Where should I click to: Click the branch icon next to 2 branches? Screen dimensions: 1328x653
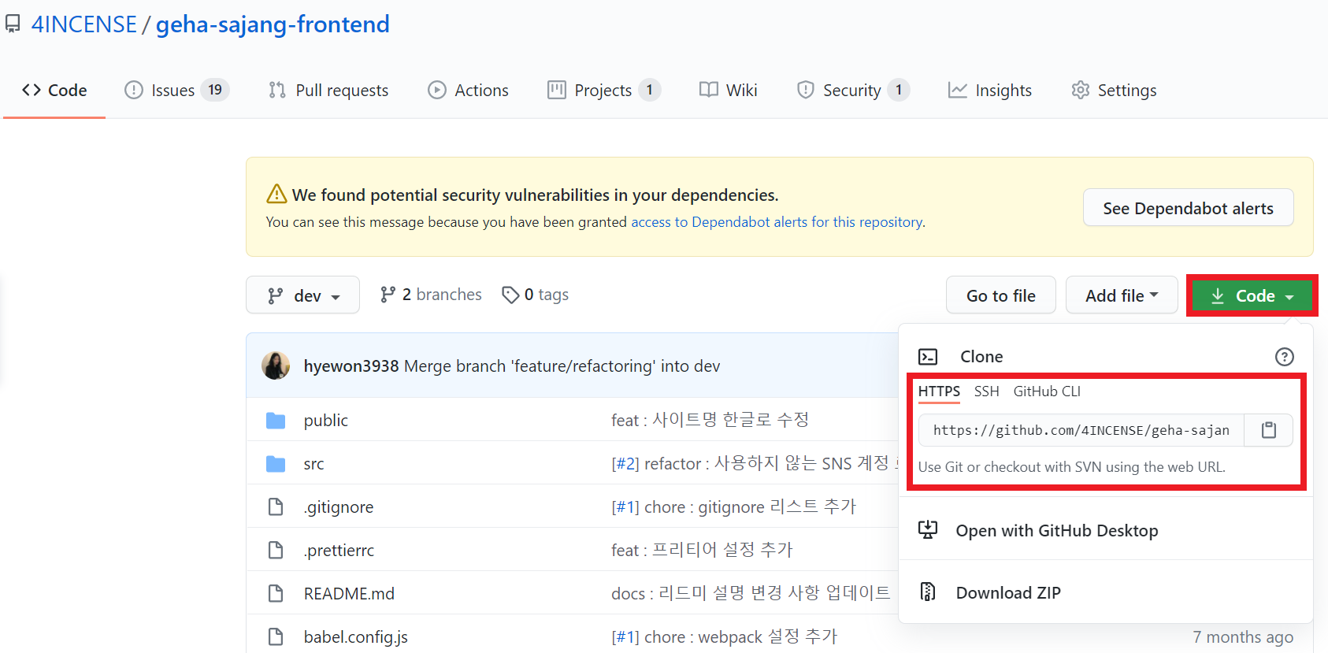pyautogui.click(x=388, y=295)
